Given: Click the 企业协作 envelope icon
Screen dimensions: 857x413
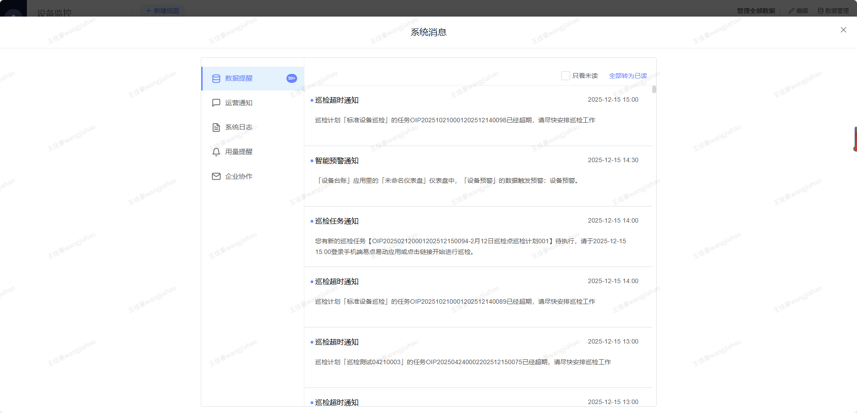Looking at the screenshot, I should click(x=216, y=176).
